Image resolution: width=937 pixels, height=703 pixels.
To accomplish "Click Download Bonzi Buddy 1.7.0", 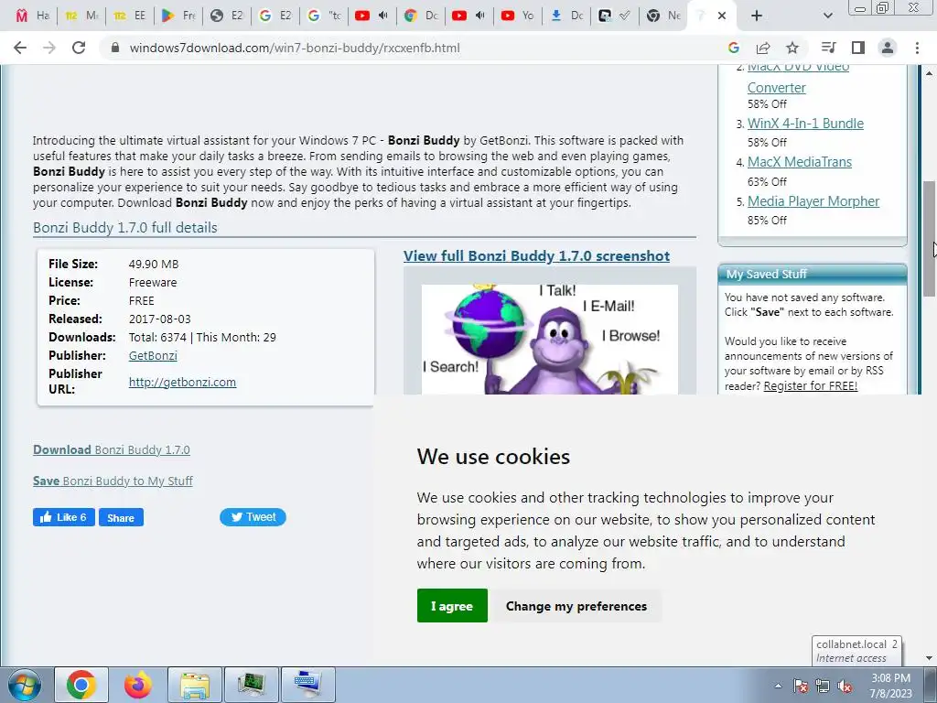I will coord(111,449).
